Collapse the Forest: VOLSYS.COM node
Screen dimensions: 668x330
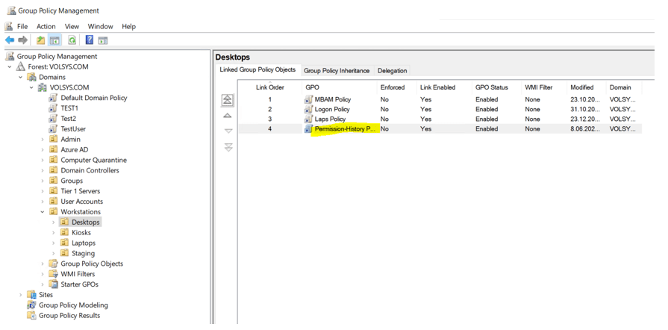(10, 67)
